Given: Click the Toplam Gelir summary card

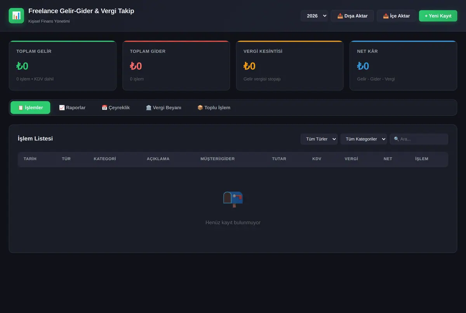Looking at the screenshot, I should click(63, 66).
